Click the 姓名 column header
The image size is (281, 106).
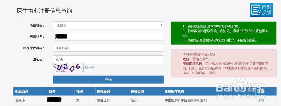click(x=61, y=91)
